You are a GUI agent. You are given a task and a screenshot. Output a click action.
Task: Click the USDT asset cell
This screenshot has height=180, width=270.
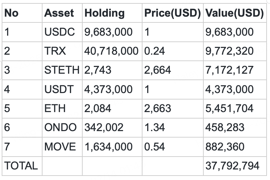point(59,90)
